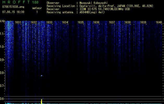This screenshot has width=164, height=104.
Task: Click the 1634 time marker
Action: pos(65,22)
